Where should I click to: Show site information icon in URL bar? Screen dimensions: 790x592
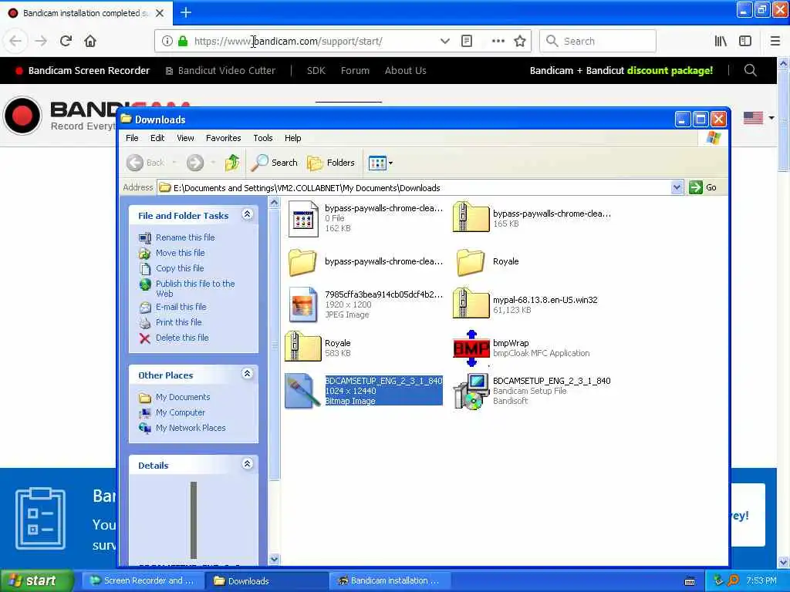[167, 41]
